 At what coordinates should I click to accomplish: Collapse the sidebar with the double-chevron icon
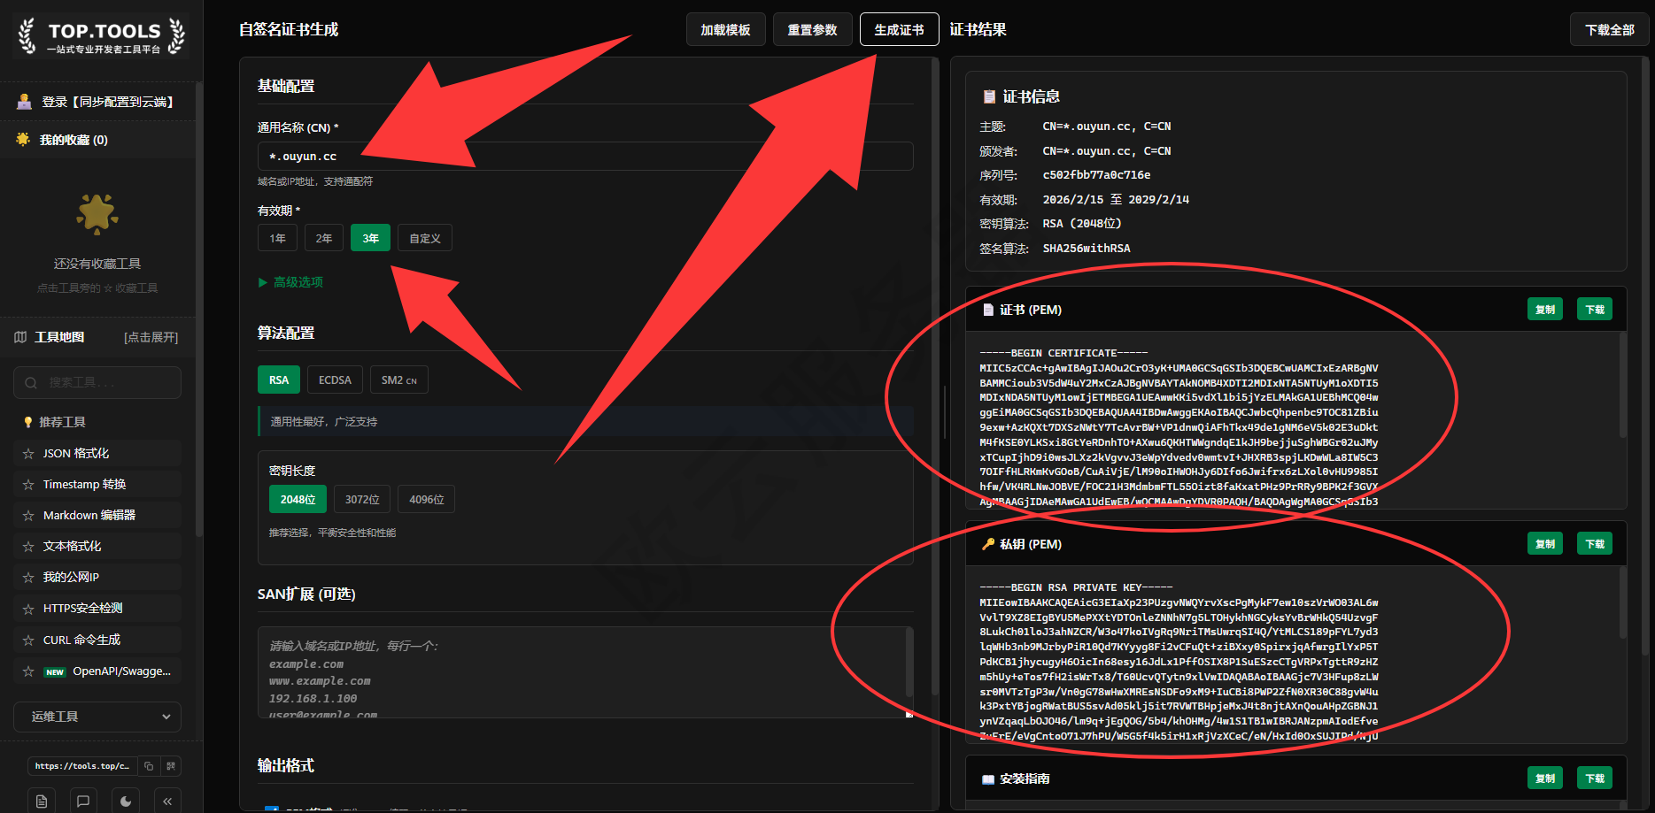tap(167, 801)
